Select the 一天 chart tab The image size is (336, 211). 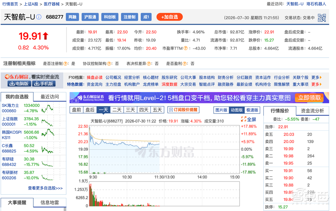click(x=103, y=110)
